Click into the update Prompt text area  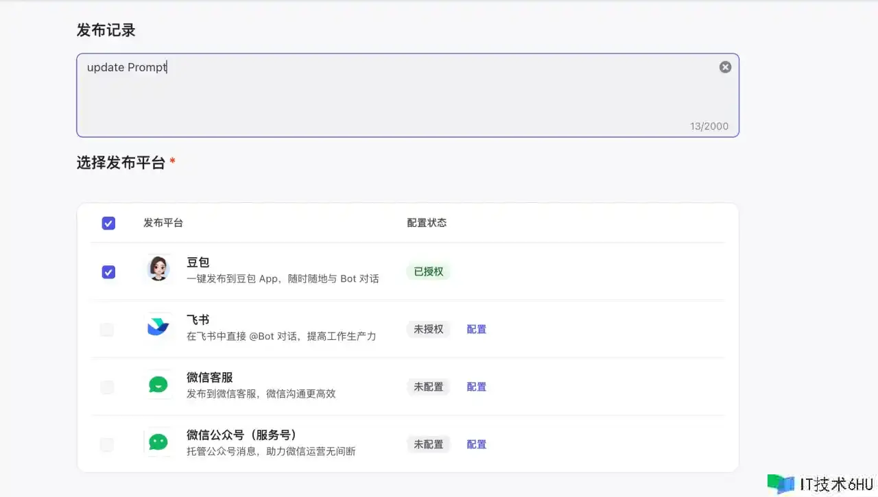[x=407, y=95]
